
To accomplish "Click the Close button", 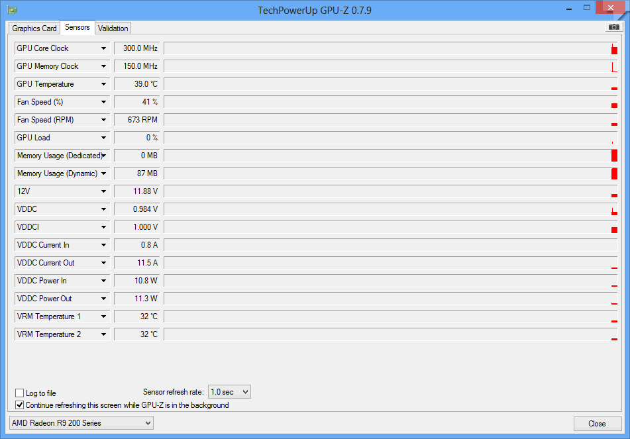I will pyautogui.click(x=597, y=423).
